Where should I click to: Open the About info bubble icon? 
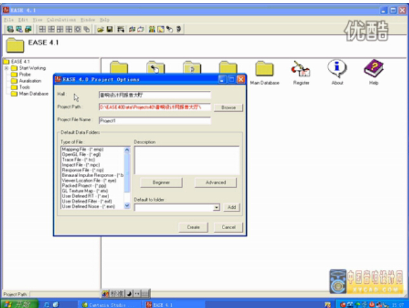[x=337, y=69]
